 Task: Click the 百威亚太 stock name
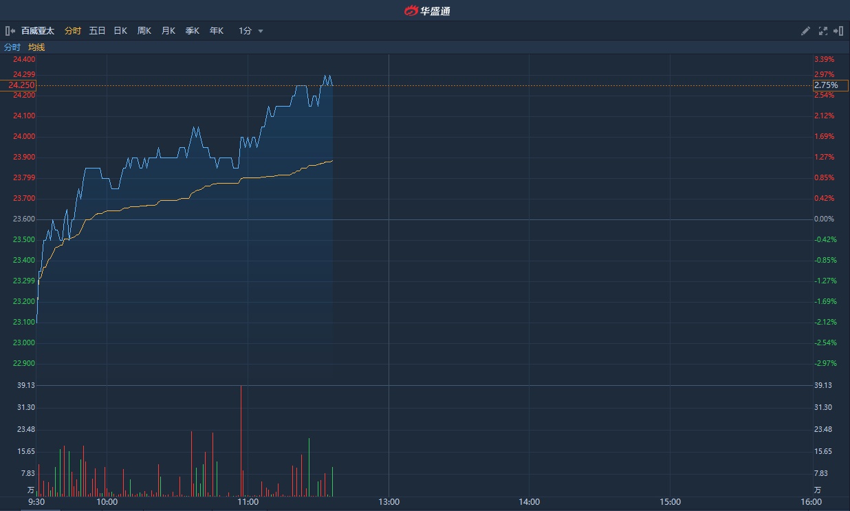point(38,31)
